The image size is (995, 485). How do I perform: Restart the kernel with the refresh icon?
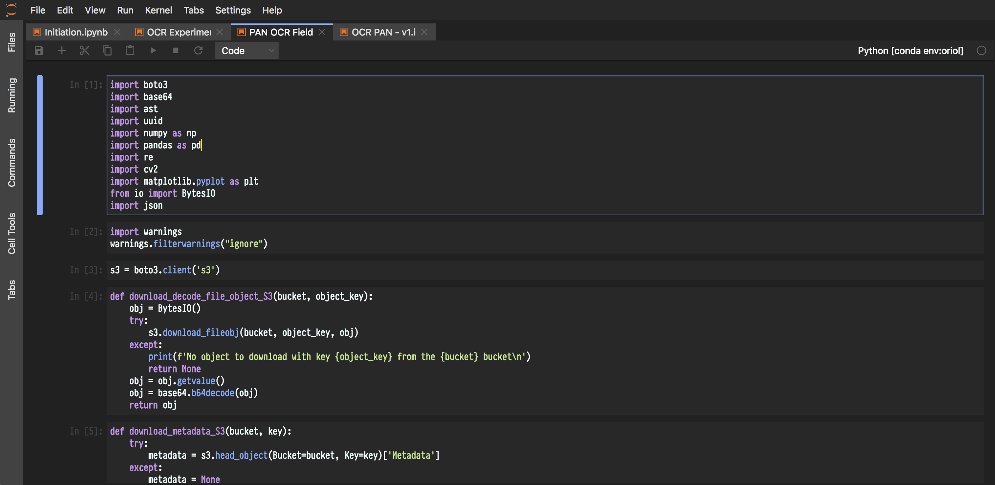pyautogui.click(x=198, y=50)
